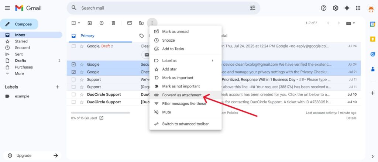Open the Support help icon
The width and height of the screenshot is (378, 162).
323,8
